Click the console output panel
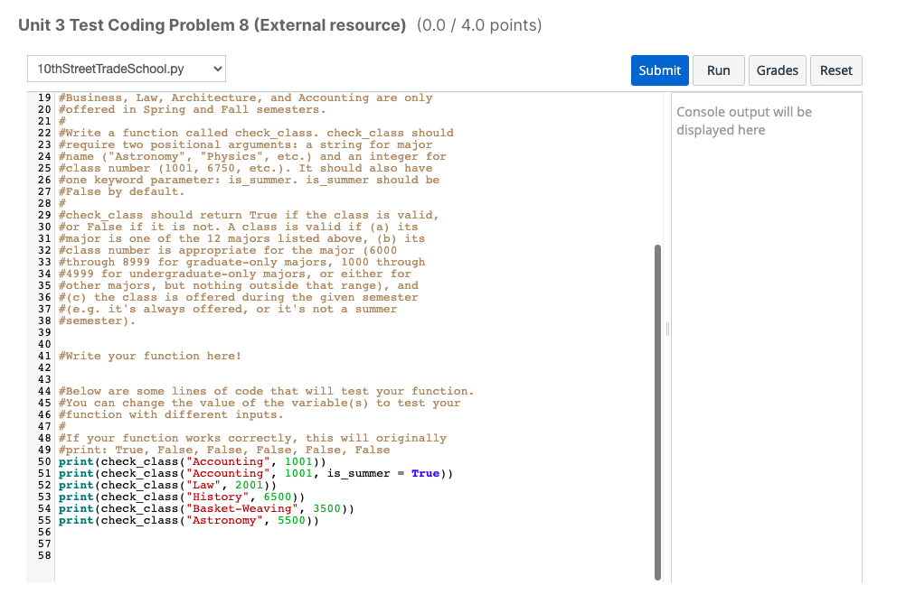 coord(766,337)
